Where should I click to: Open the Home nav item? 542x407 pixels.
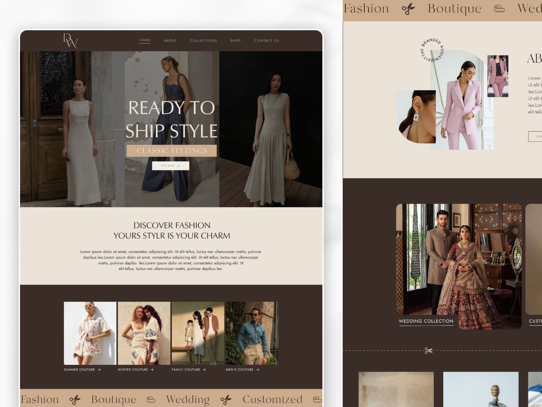145,40
